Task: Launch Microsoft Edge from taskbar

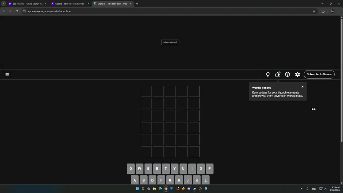Action: pyautogui.click(x=160, y=189)
